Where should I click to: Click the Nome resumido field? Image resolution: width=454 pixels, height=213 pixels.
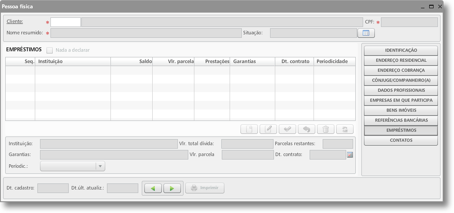146,33
